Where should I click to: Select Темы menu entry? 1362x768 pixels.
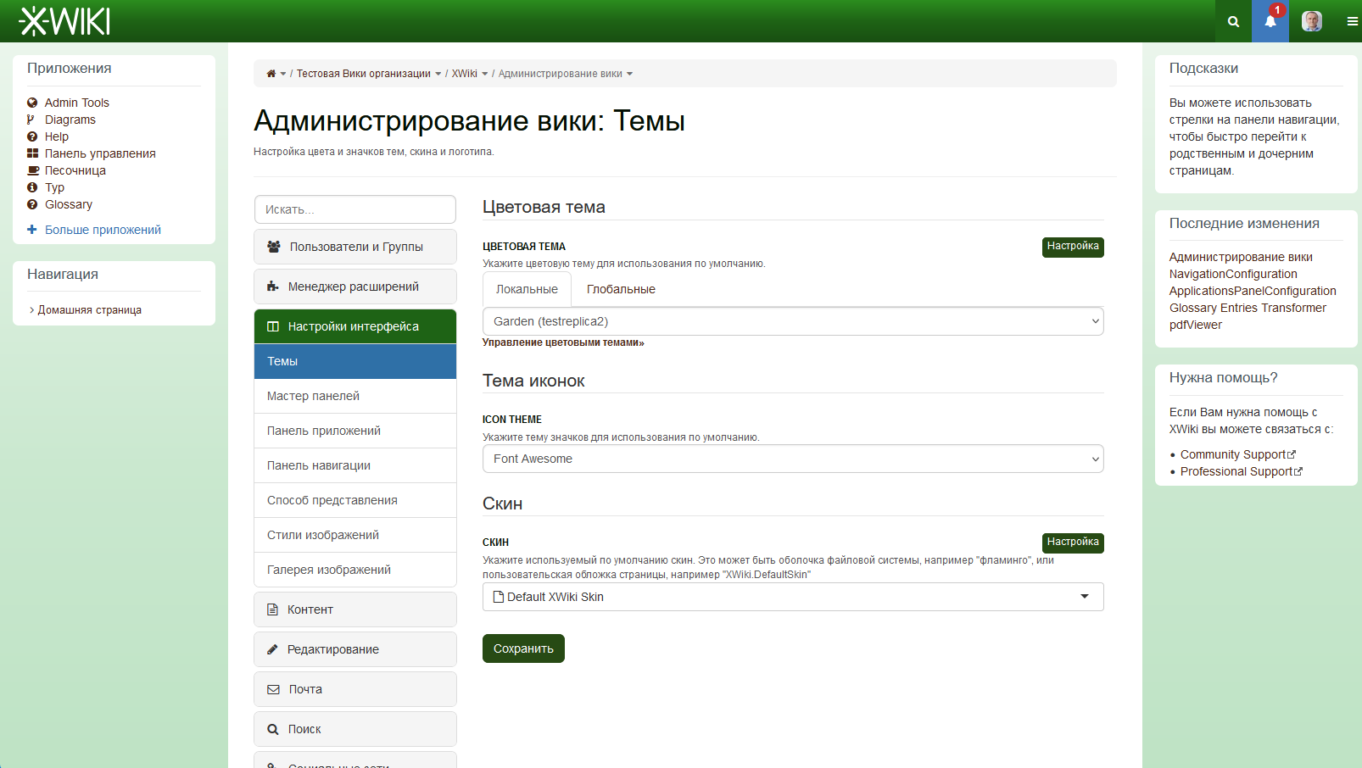355,361
